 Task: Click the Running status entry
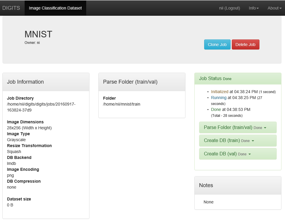(237, 101)
